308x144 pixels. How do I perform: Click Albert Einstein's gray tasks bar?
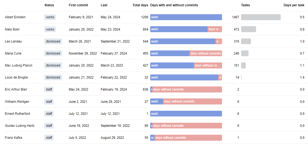[x=261, y=17]
